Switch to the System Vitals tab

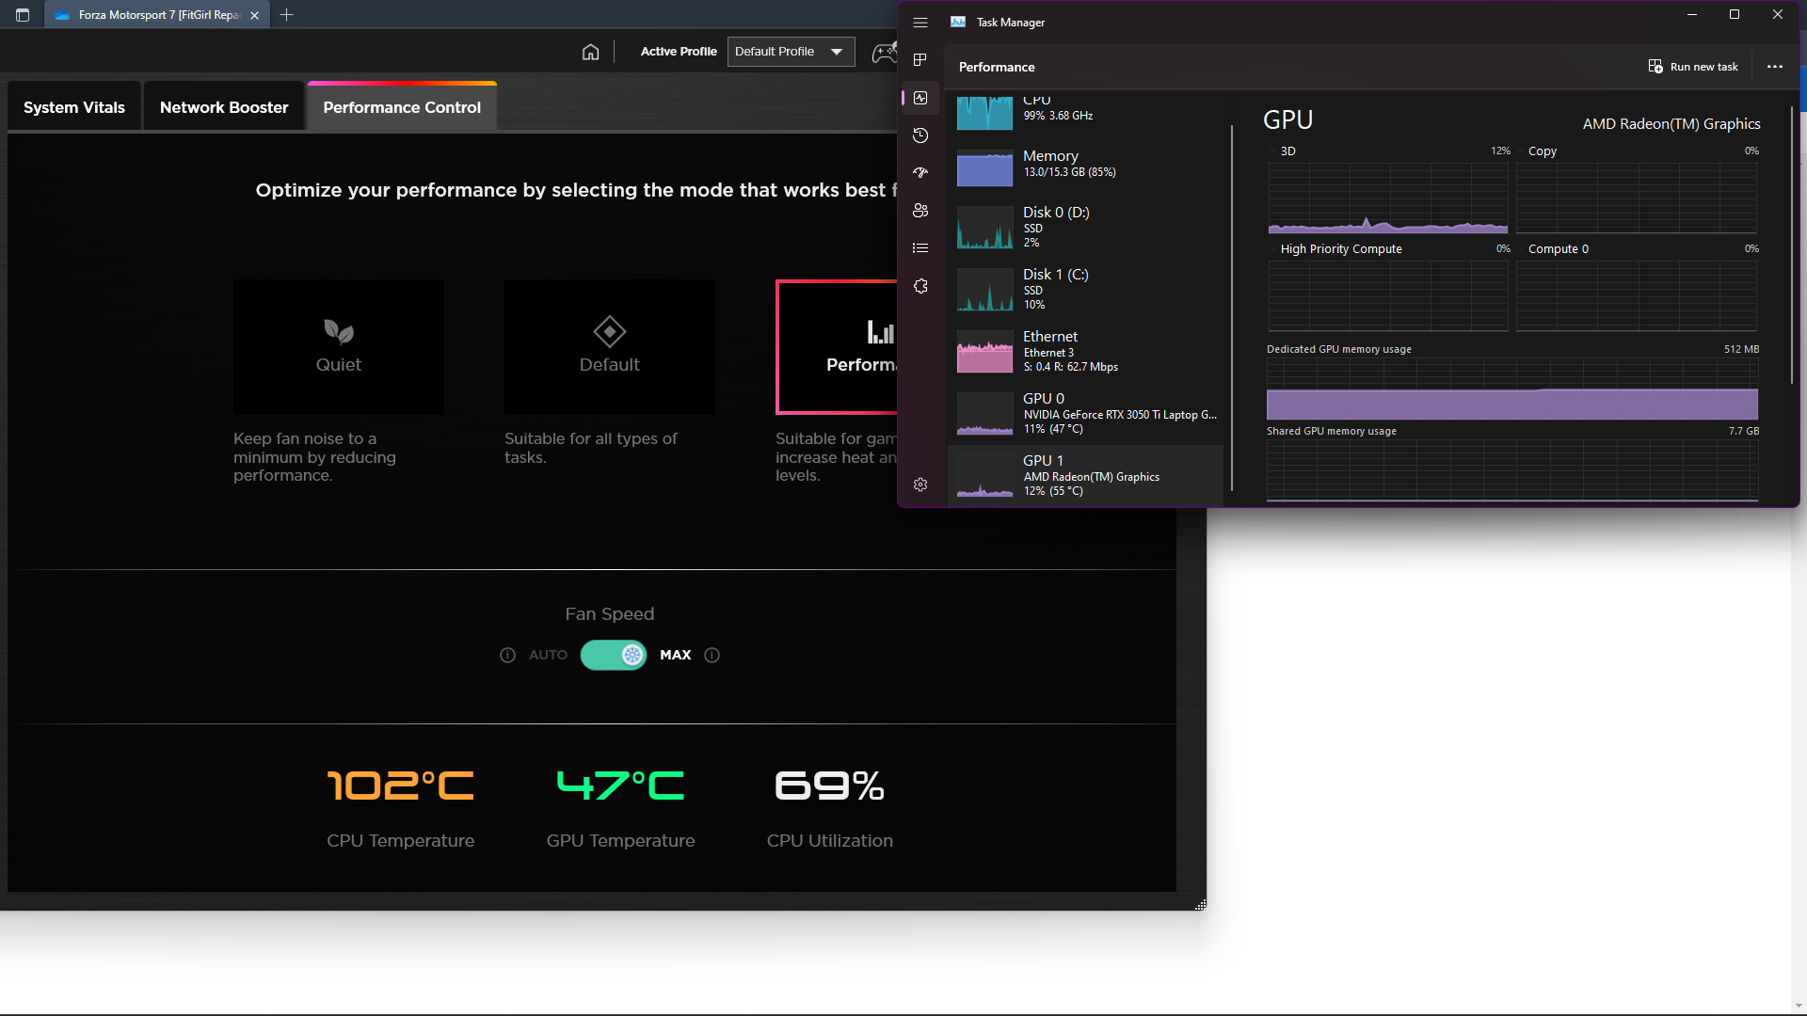74,107
